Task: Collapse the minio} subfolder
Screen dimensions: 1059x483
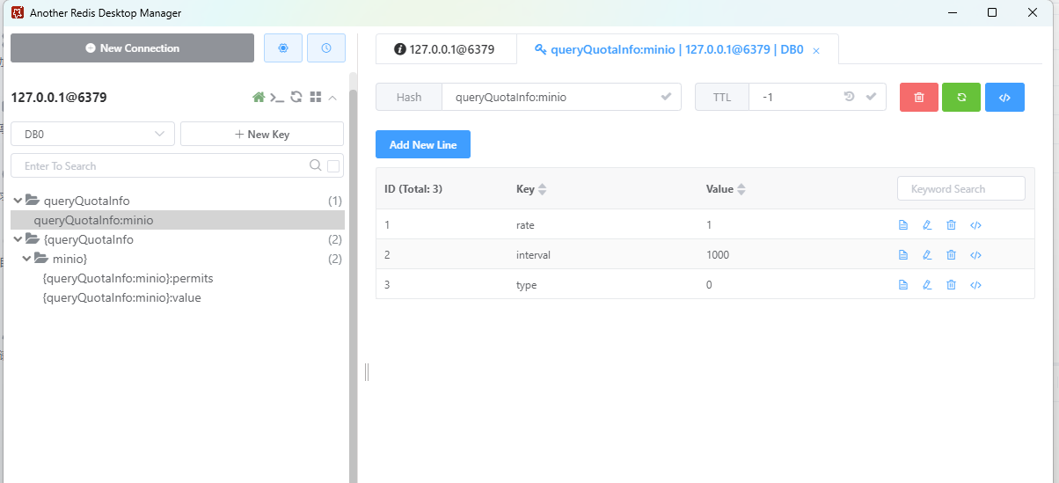Action: (x=26, y=259)
